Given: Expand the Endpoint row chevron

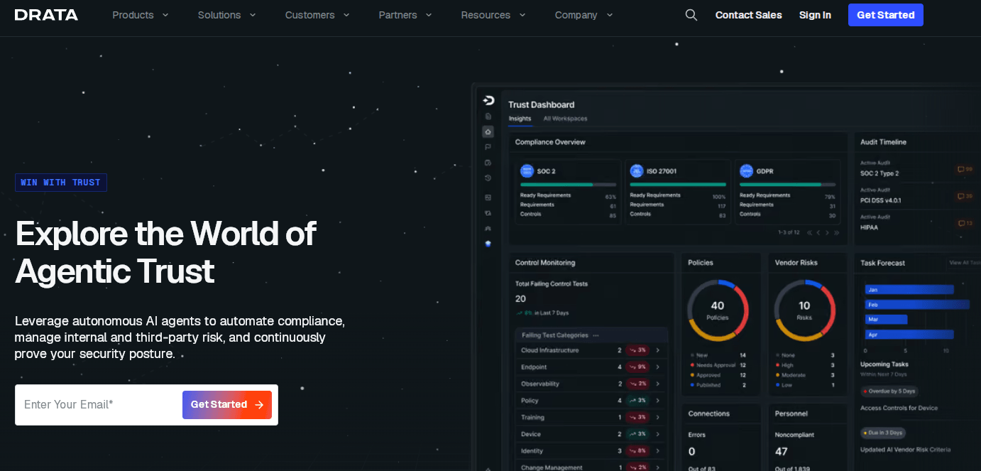Looking at the screenshot, I should tap(658, 367).
